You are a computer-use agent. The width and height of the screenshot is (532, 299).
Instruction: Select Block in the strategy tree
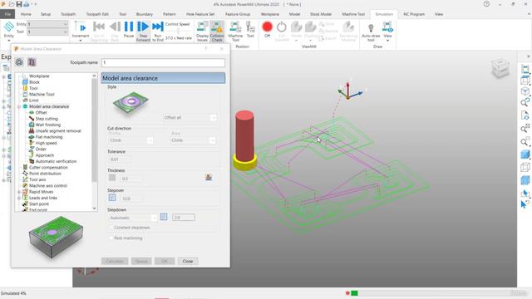[34, 82]
